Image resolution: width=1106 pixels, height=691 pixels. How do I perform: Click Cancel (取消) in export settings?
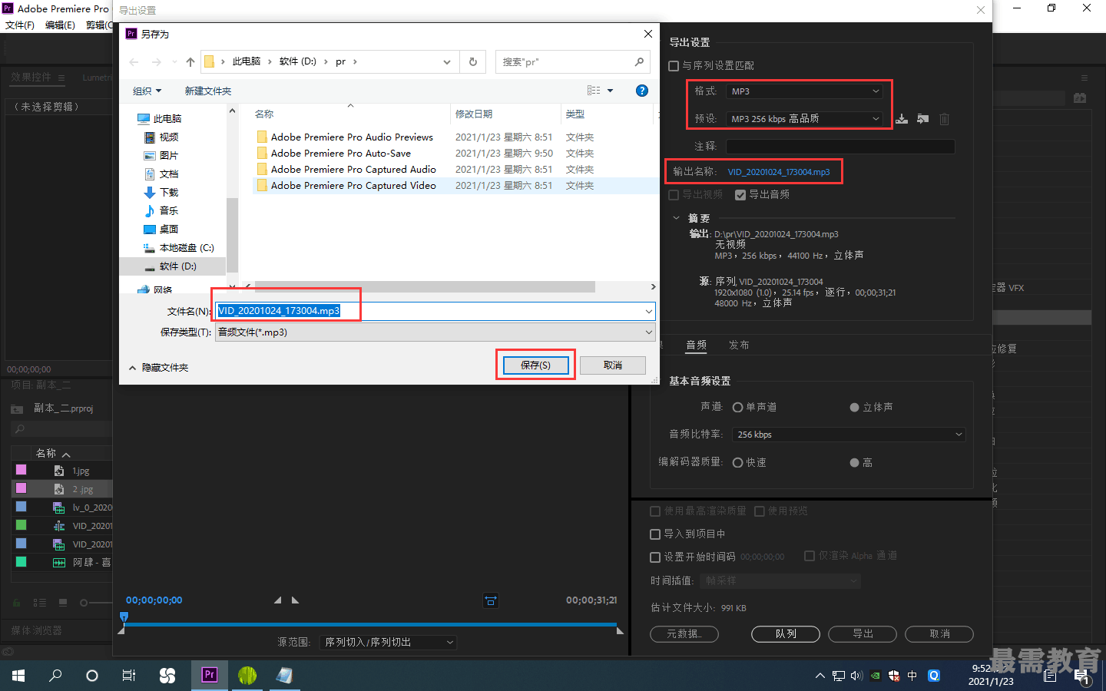coord(939,634)
